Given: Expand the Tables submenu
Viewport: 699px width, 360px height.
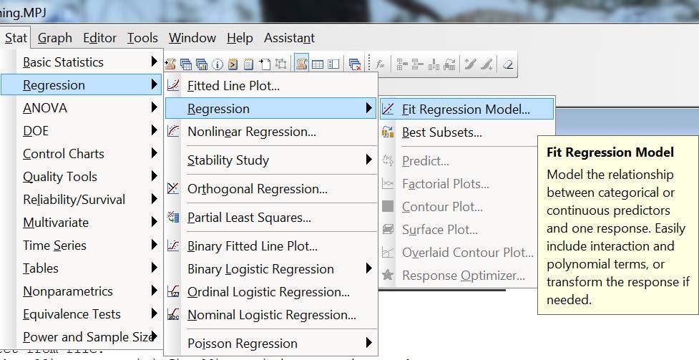Looking at the screenshot, I should pyautogui.click(x=81, y=268).
